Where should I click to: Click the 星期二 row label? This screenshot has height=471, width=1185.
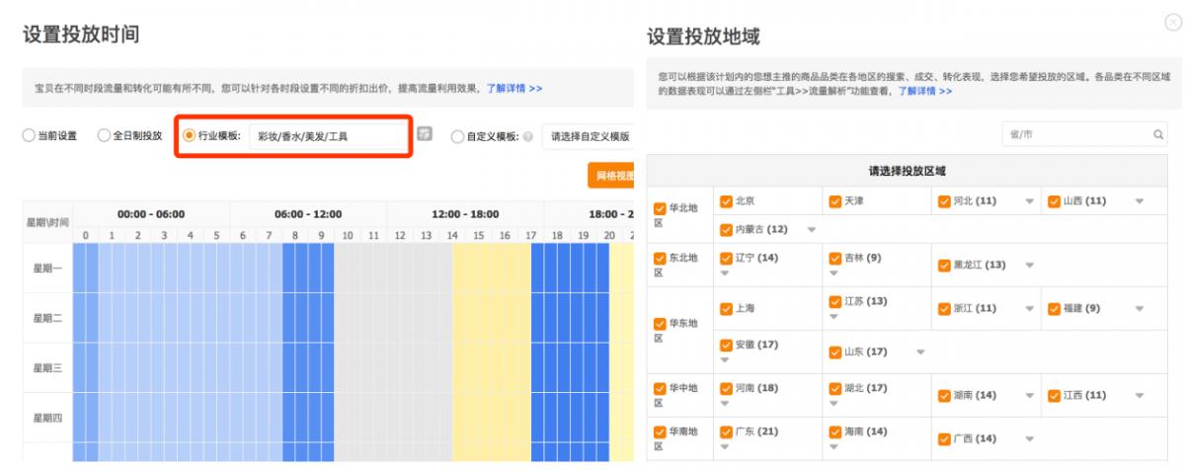point(47,318)
